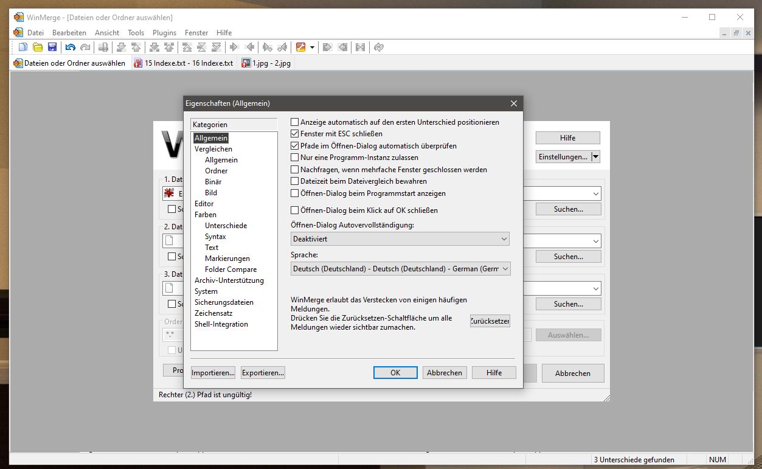Select Unterschiede under Farben
Viewport: 762px width, 469px height.
pyautogui.click(x=226, y=226)
